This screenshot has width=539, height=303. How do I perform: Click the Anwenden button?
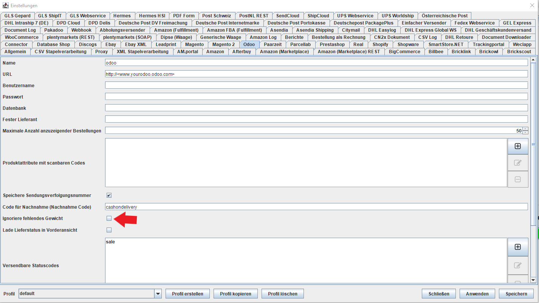point(477,294)
